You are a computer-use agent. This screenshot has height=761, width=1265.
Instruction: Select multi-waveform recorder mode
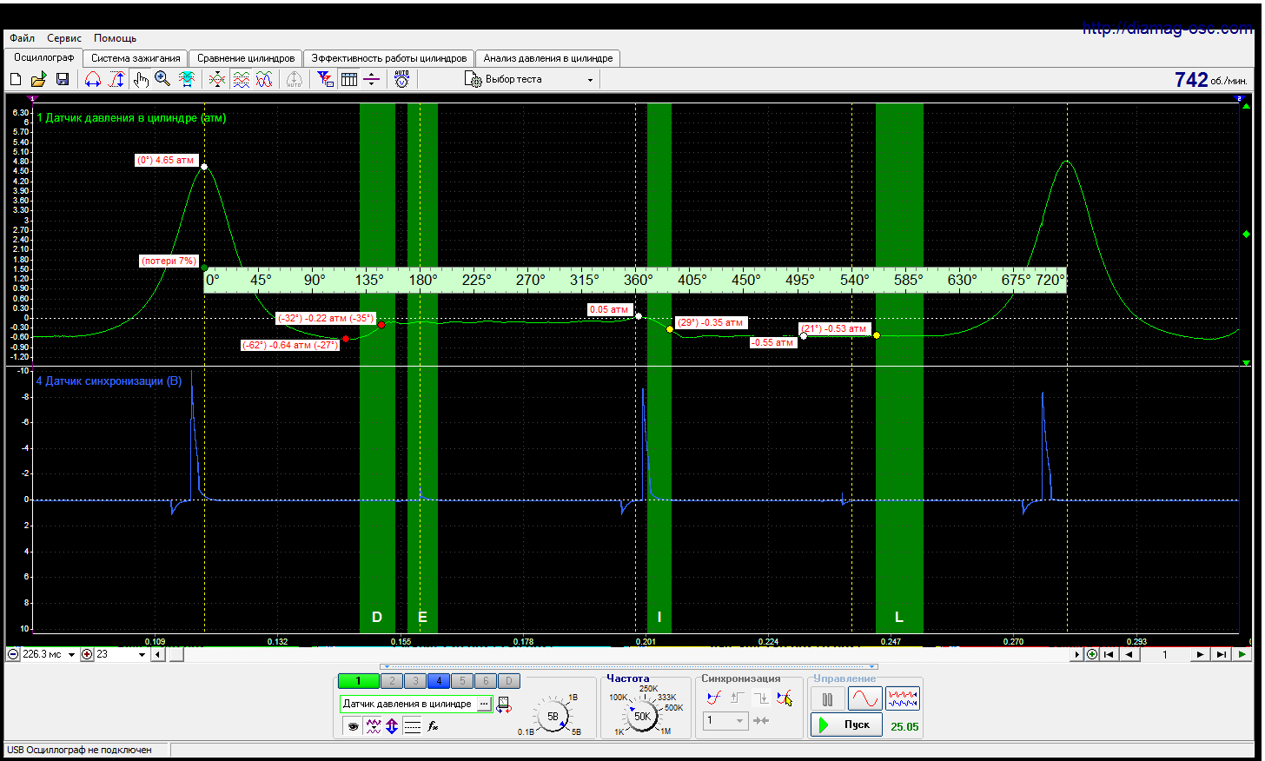point(903,699)
